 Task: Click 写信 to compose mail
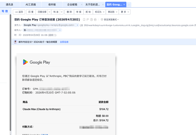pyautogui.click(x=5, y=11)
